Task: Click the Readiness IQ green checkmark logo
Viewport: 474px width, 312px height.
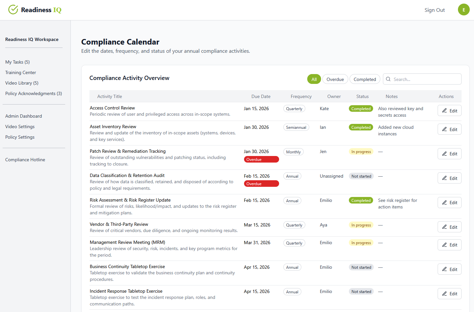Action: click(x=13, y=10)
